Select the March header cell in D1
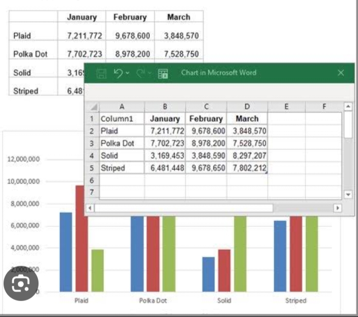 247,118
